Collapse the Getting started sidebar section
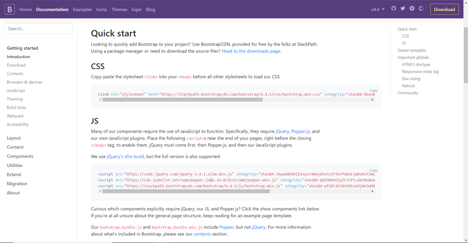Viewport: 468px width, 243px height. 22,48
